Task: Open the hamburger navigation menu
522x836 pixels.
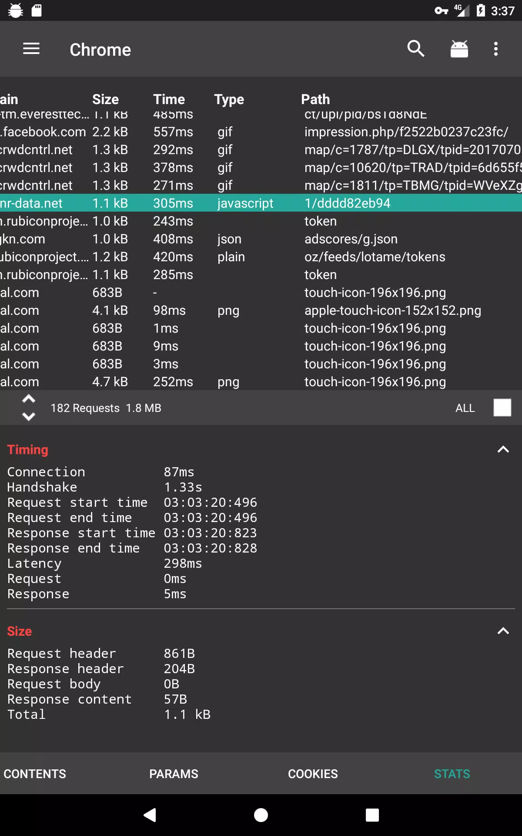Action: coord(31,49)
